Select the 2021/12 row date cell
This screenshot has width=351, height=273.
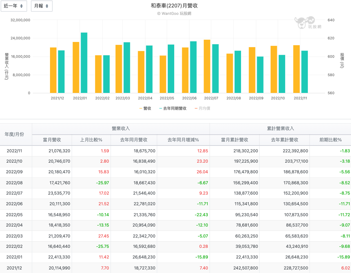[14, 268]
